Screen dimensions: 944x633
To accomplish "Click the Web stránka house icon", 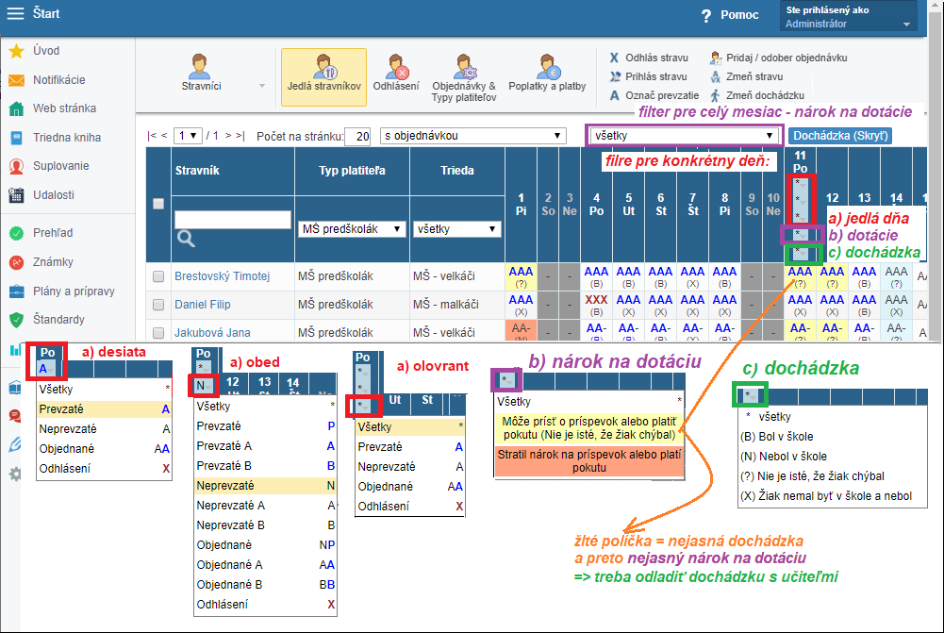I will tap(16, 109).
